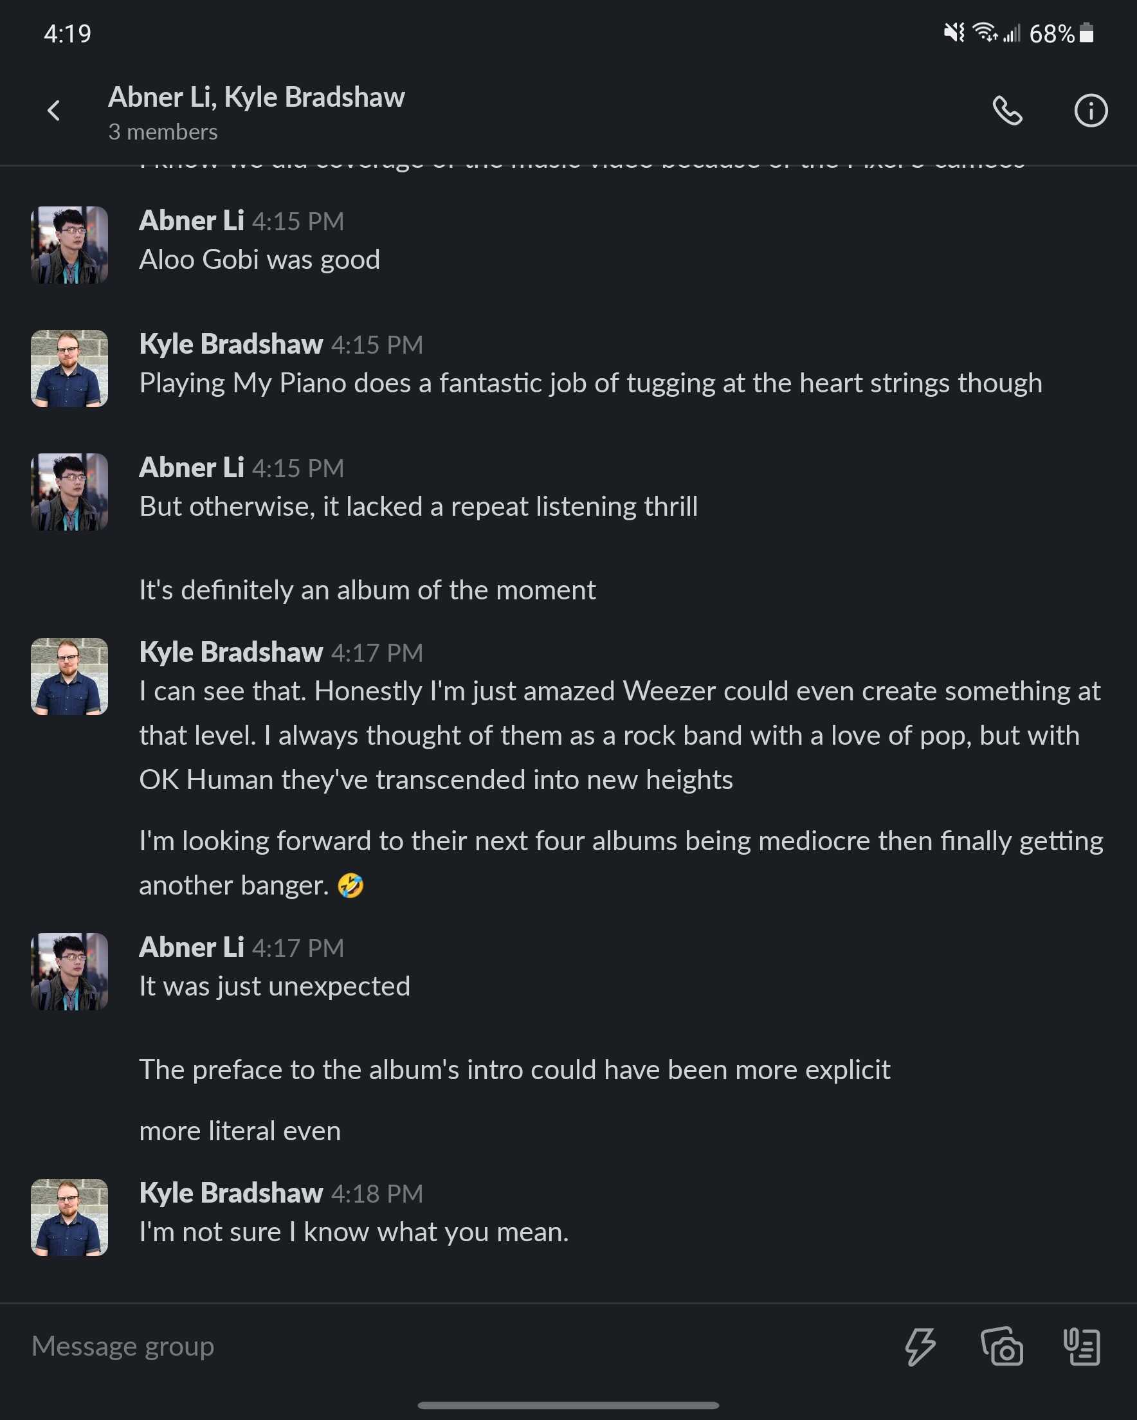This screenshot has width=1137, height=1420.
Task: Tap the attachment icon beside the camera
Action: coord(1082,1345)
